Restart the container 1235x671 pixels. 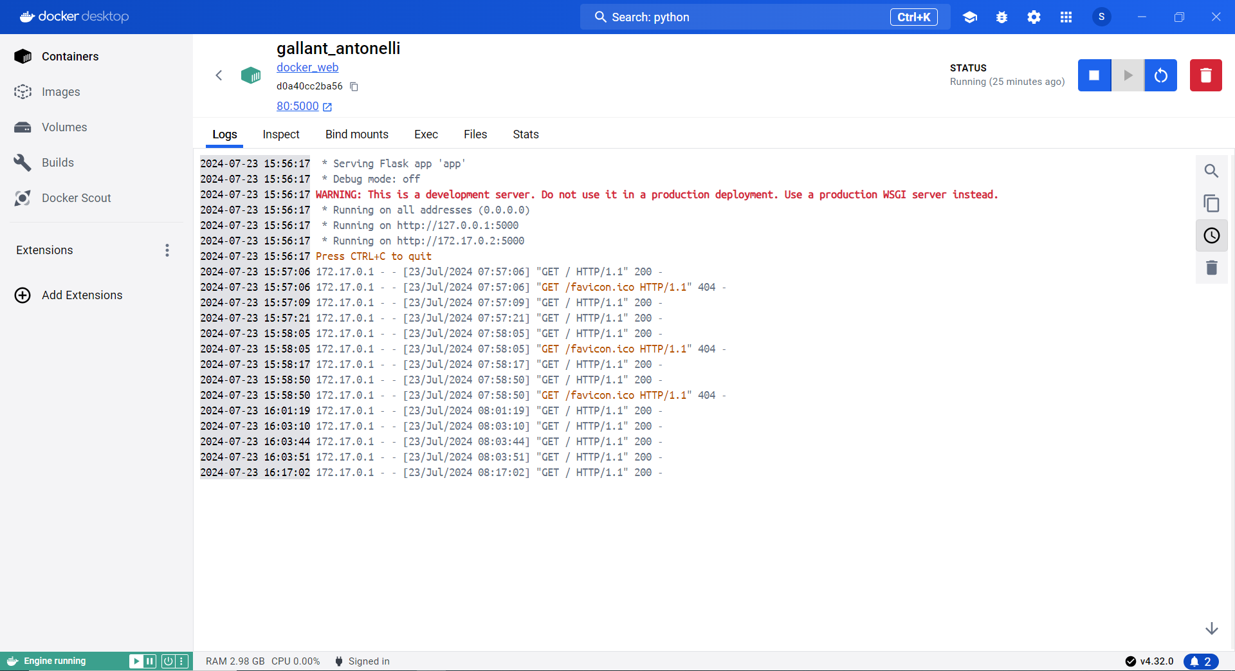[x=1161, y=75]
